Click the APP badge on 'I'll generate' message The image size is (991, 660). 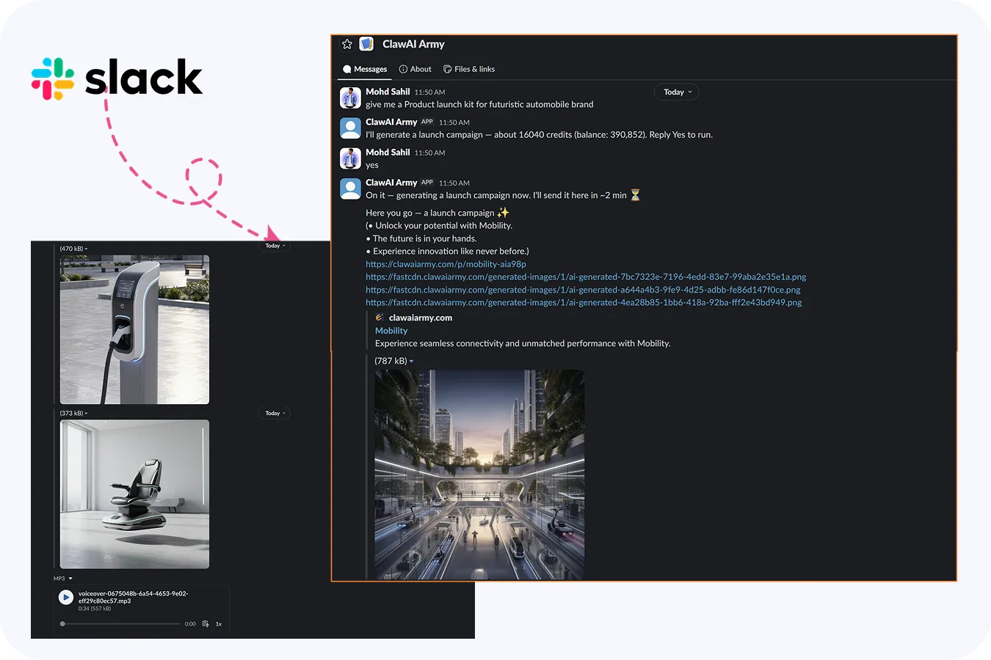pyautogui.click(x=427, y=122)
